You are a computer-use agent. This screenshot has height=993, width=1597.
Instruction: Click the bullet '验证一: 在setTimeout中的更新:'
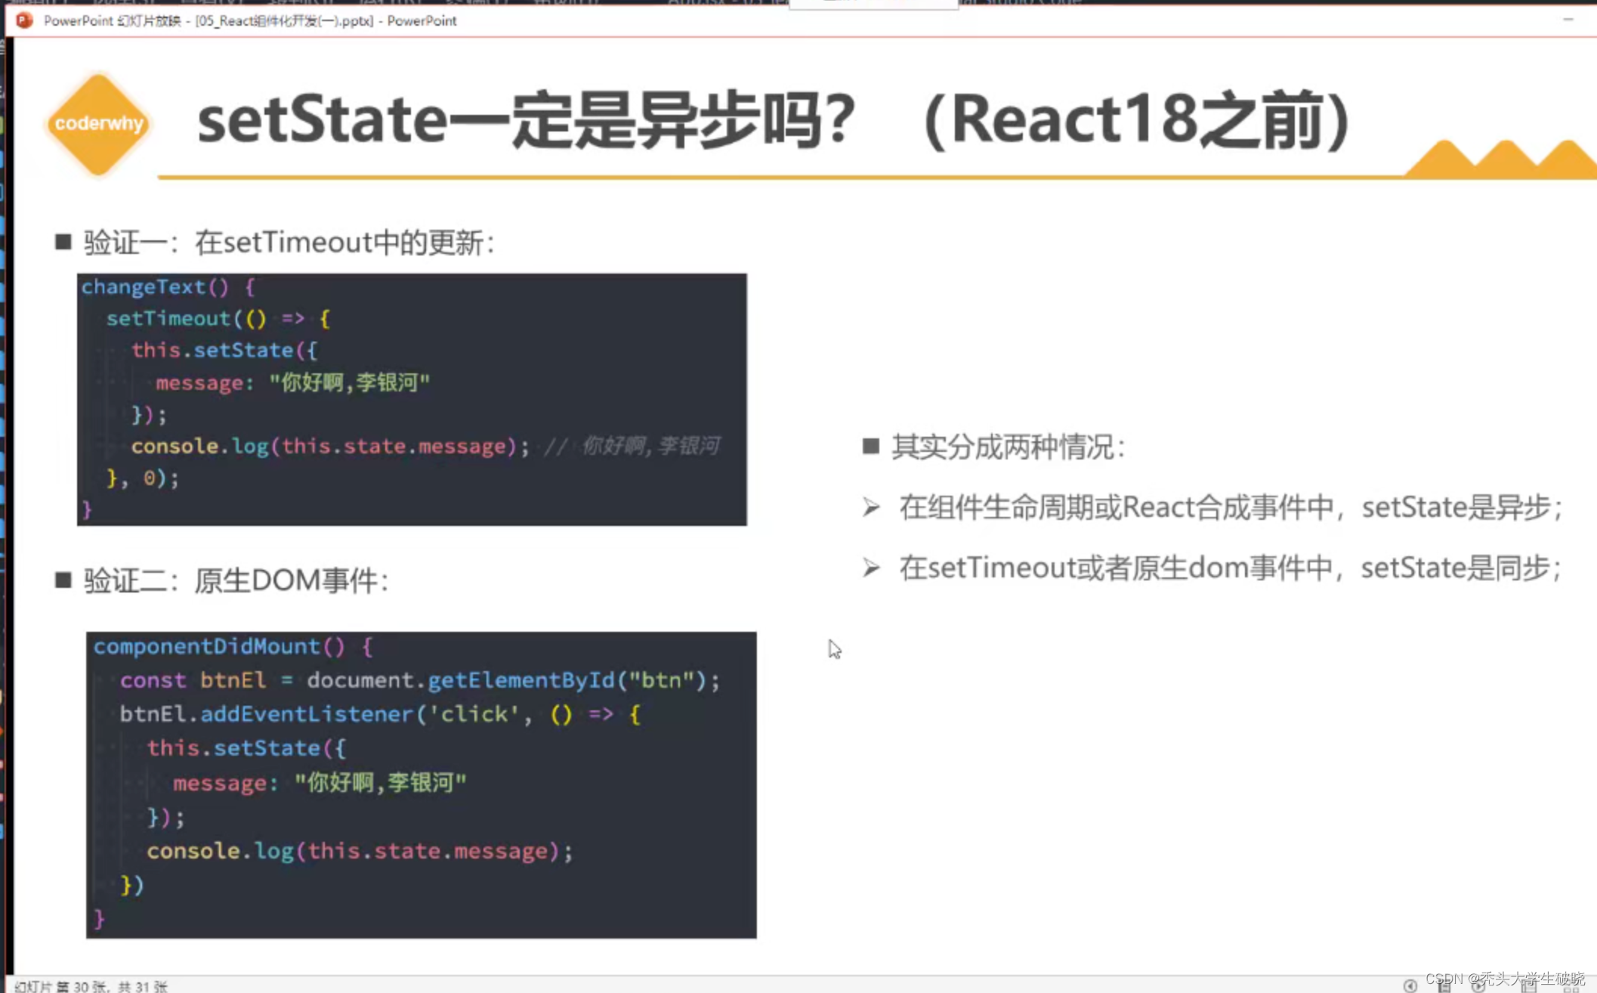(x=289, y=243)
